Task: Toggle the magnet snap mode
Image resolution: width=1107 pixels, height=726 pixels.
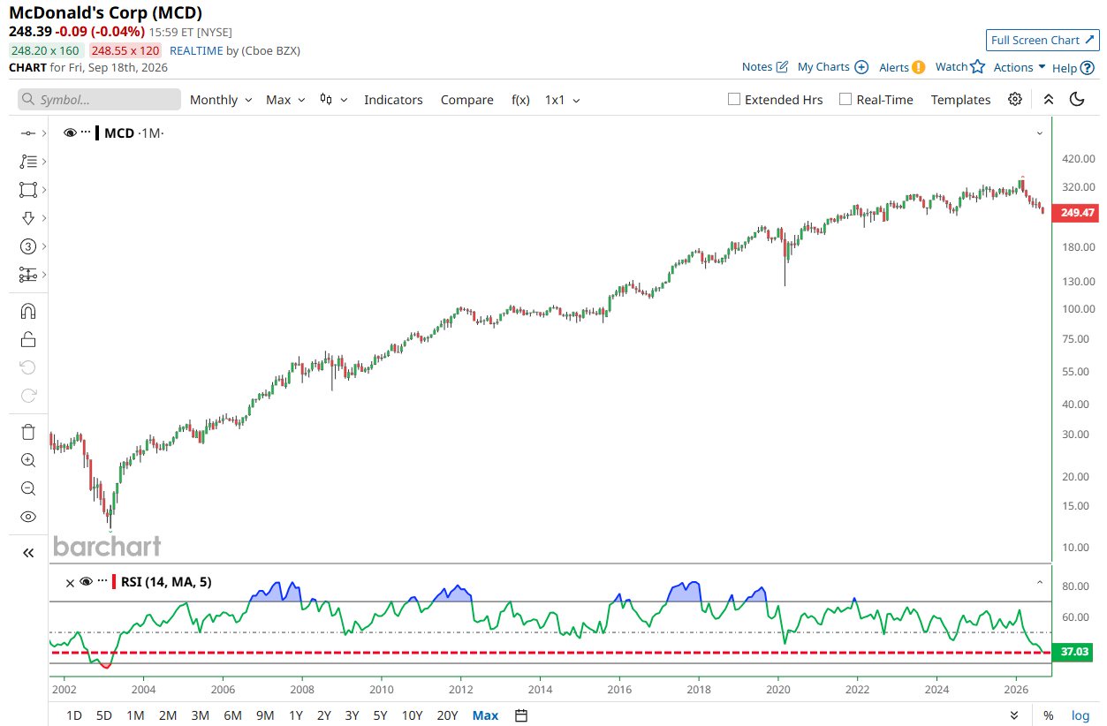Action: pos(27,311)
